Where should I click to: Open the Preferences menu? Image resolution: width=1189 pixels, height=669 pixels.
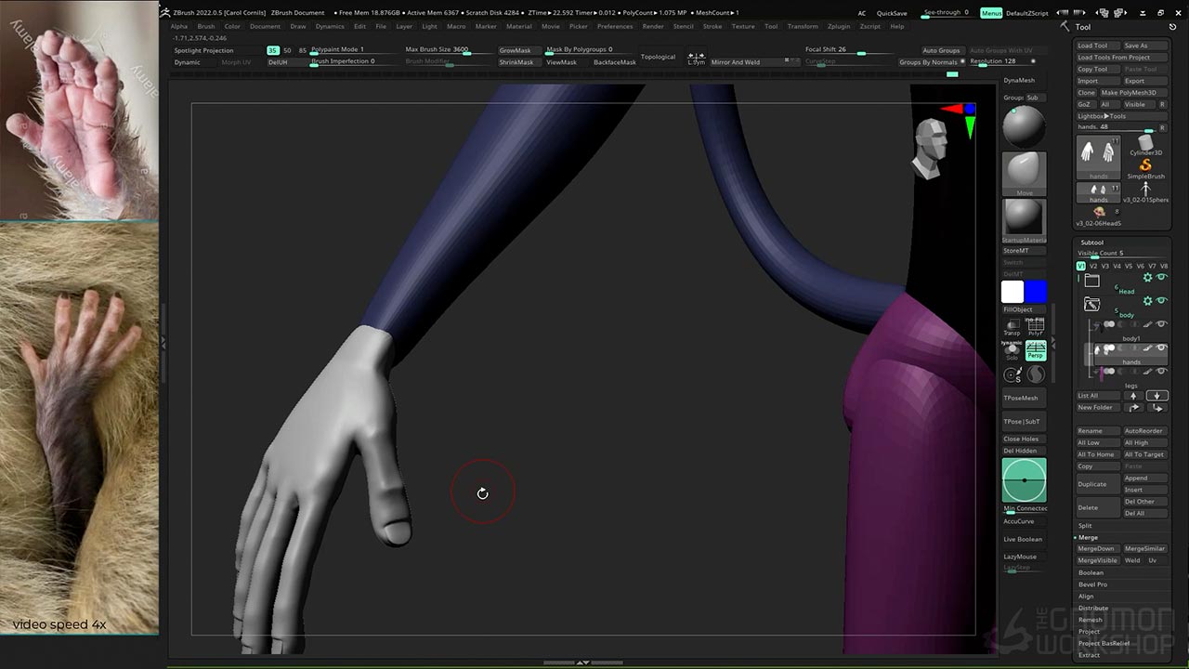point(614,26)
